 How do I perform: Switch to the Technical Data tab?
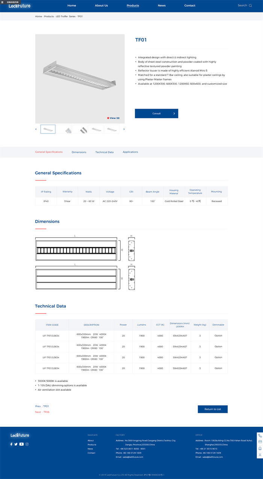[104, 152]
